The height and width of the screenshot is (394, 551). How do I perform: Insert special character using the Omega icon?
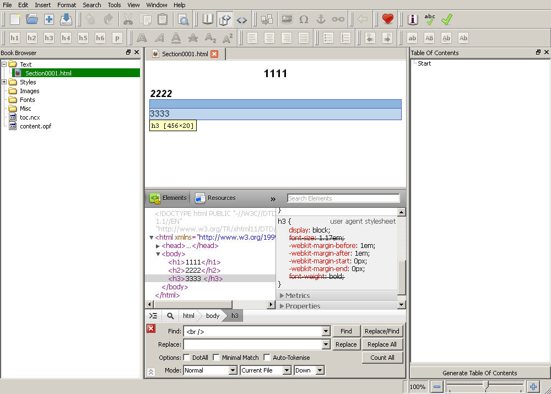304,19
